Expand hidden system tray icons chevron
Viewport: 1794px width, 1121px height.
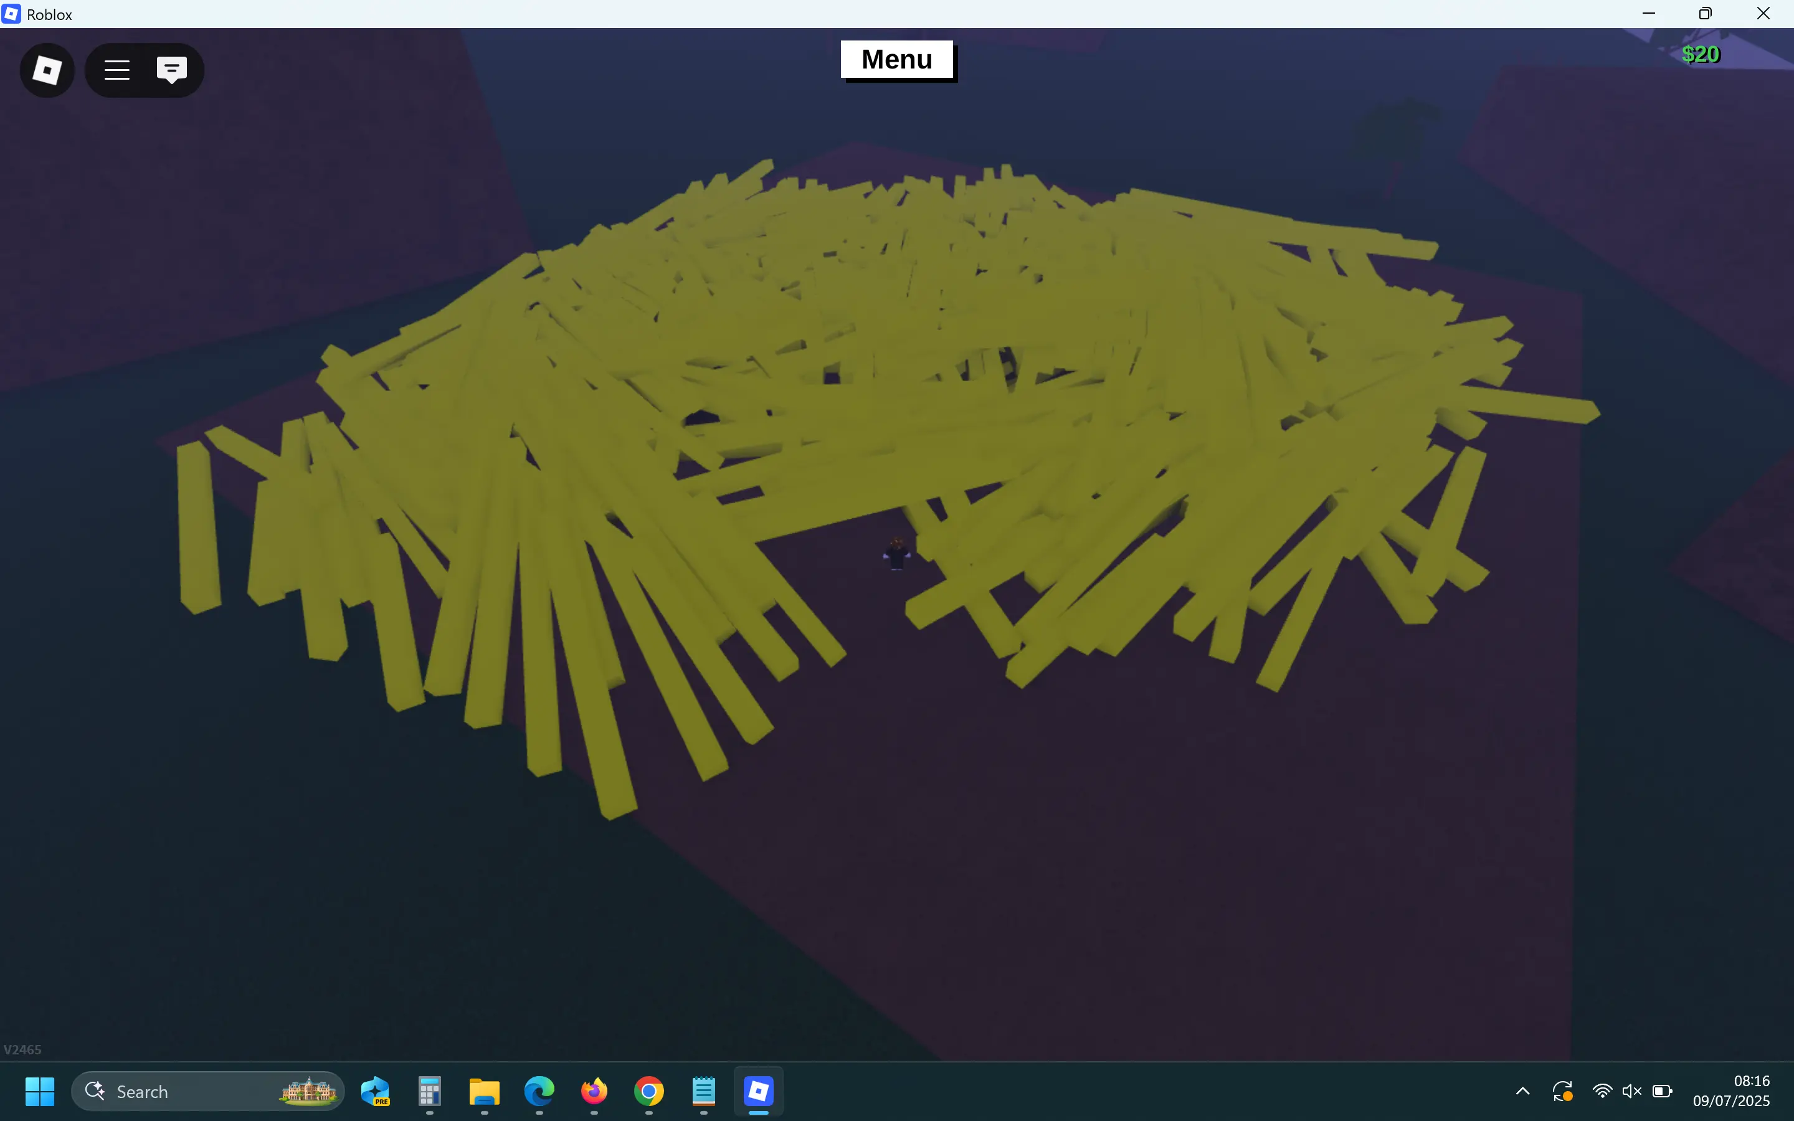point(1522,1091)
